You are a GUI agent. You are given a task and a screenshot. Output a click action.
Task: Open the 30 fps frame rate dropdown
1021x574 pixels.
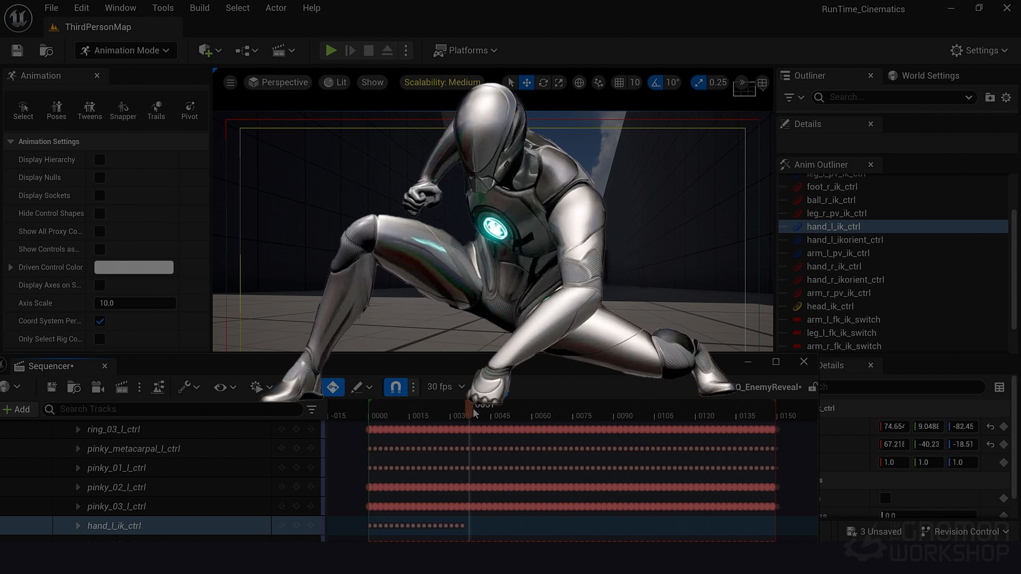pyautogui.click(x=445, y=387)
